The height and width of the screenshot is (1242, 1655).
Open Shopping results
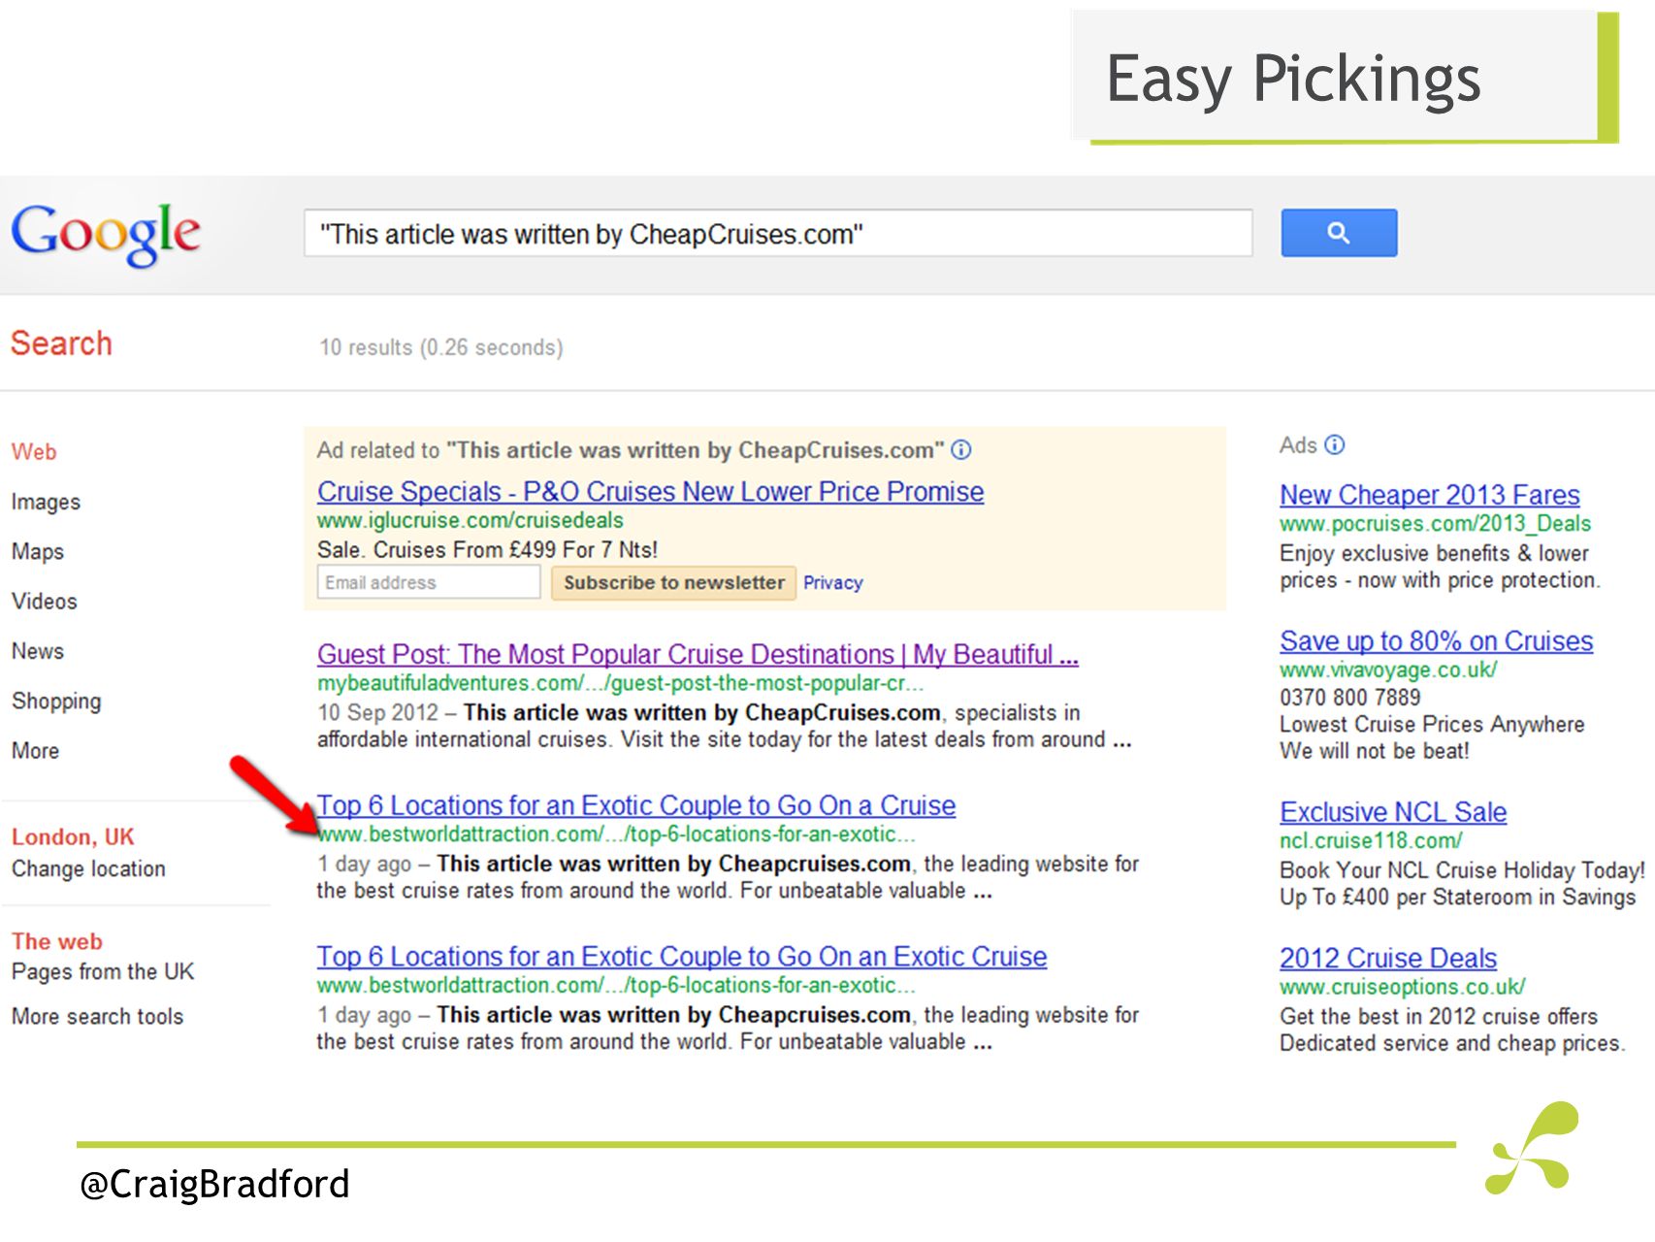tap(56, 701)
